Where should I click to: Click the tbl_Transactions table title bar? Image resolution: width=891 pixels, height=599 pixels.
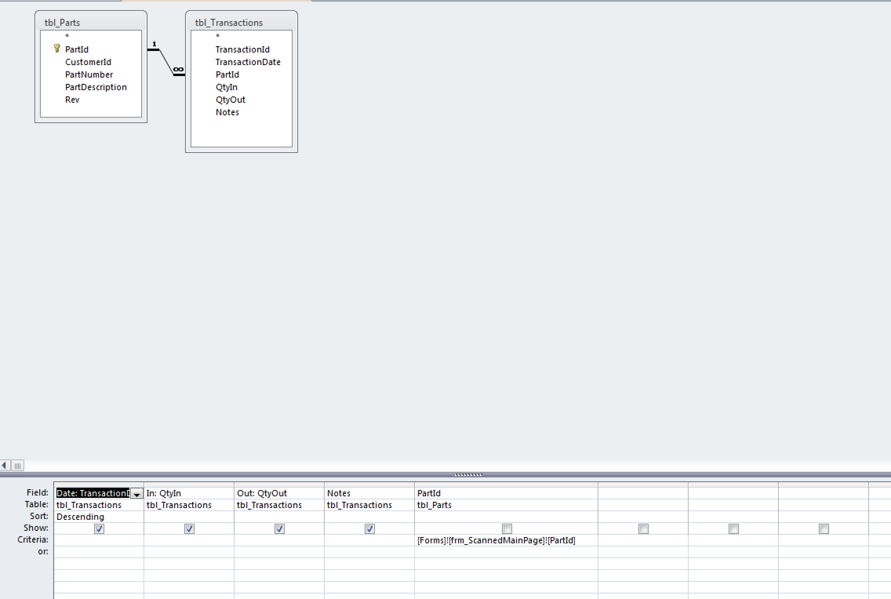229,22
